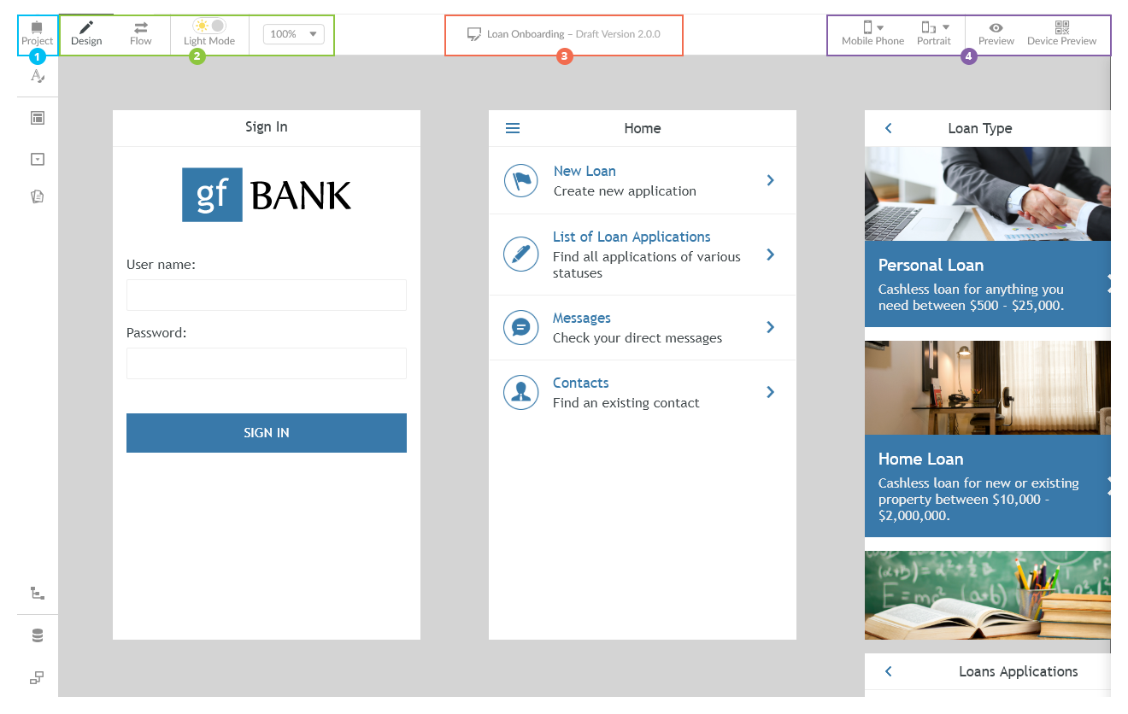Open the Contacts link
This screenshot has width=1128, height=714.
[581, 383]
